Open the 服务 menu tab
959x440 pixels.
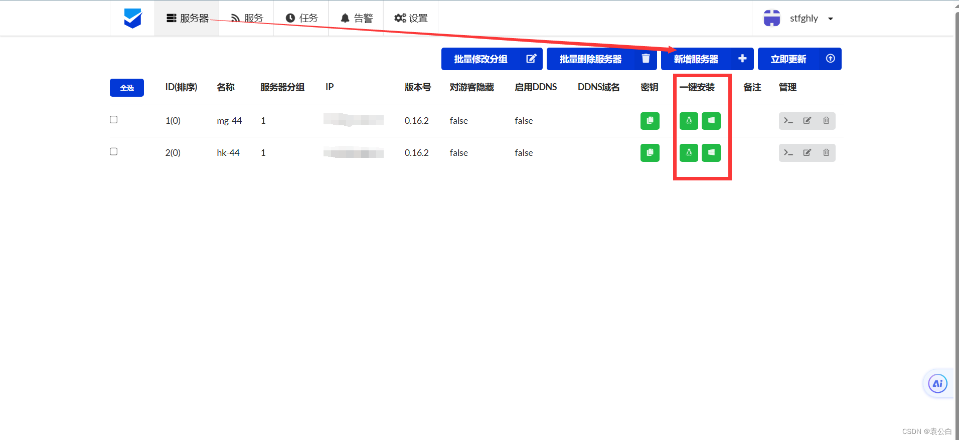point(246,18)
